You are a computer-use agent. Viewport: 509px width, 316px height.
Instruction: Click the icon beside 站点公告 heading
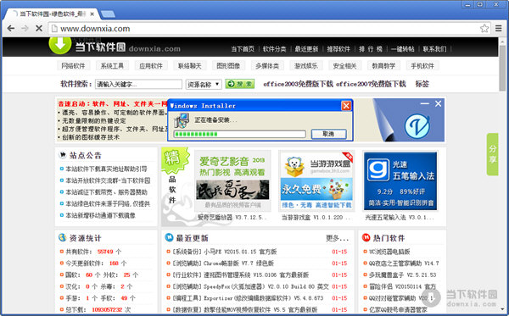(x=62, y=155)
